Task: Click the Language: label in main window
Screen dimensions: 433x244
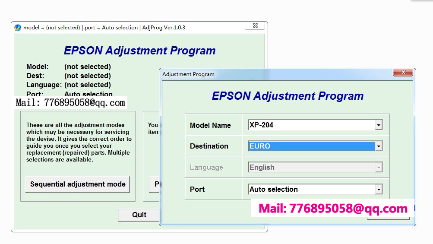Action: tap(44, 85)
